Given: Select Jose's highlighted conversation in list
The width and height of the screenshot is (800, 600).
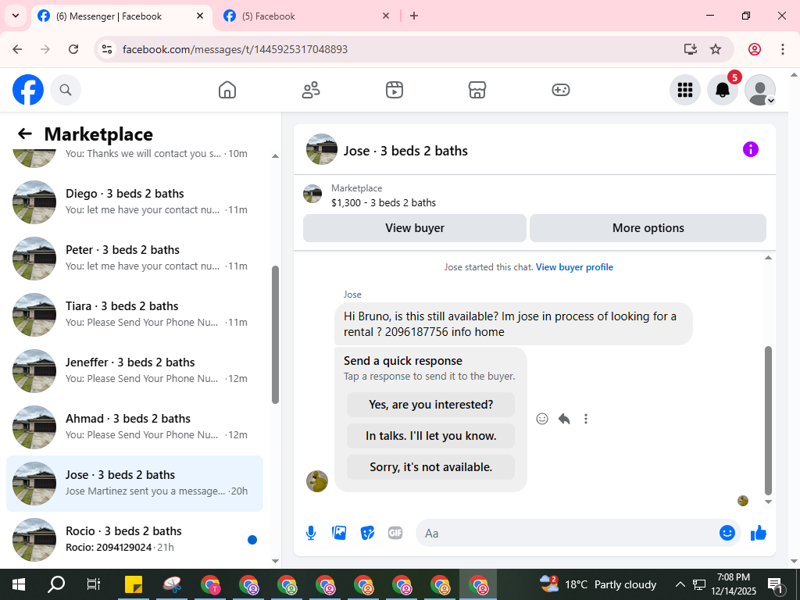Looking at the screenshot, I should (134, 483).
